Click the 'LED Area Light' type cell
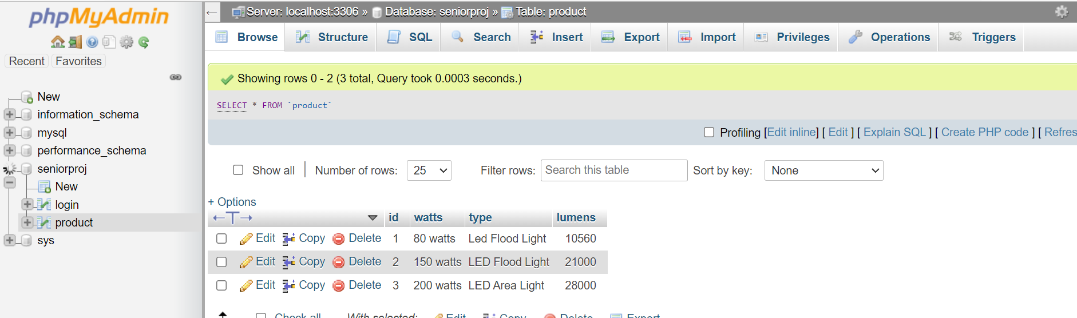The width and height of the screenshot is (1077, 318). (506, 285)
